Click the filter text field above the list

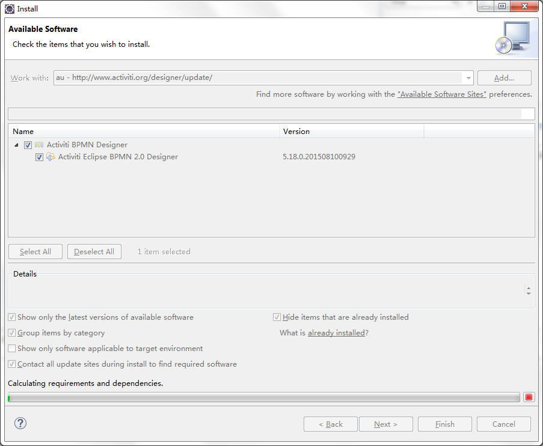coord(271,114)
